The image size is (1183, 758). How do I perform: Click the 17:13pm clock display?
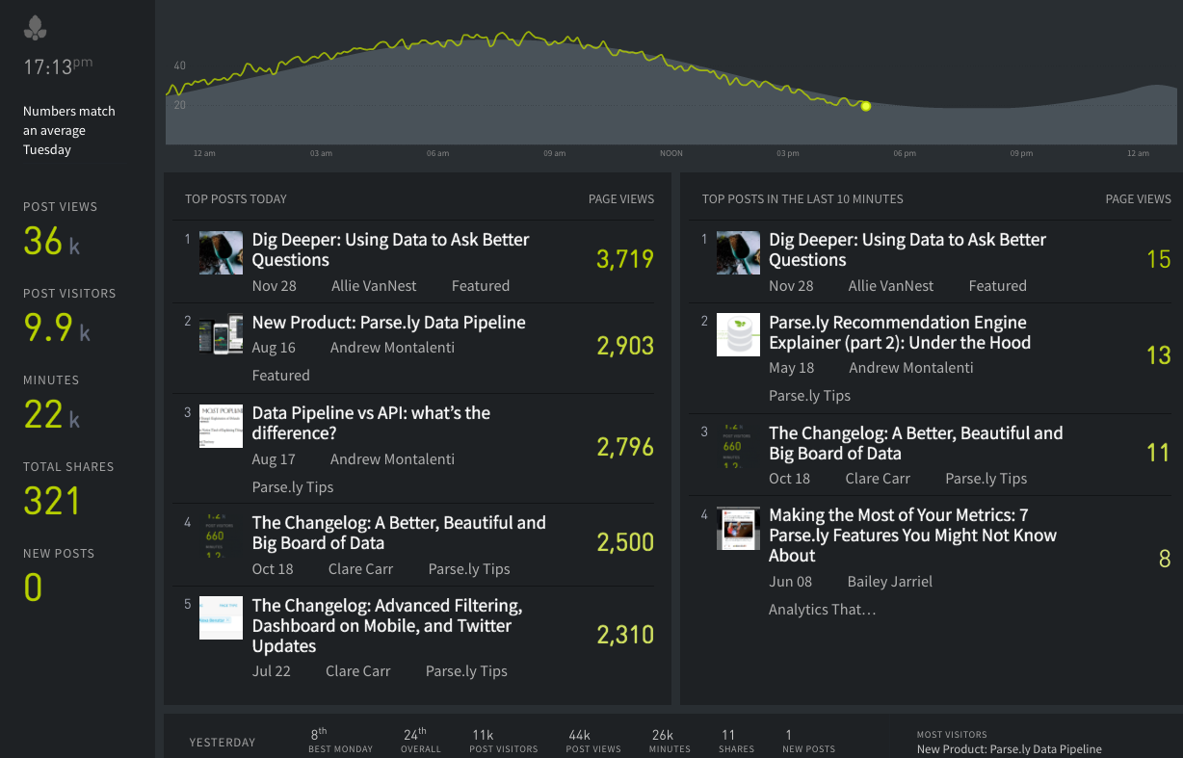click(58, 67)
